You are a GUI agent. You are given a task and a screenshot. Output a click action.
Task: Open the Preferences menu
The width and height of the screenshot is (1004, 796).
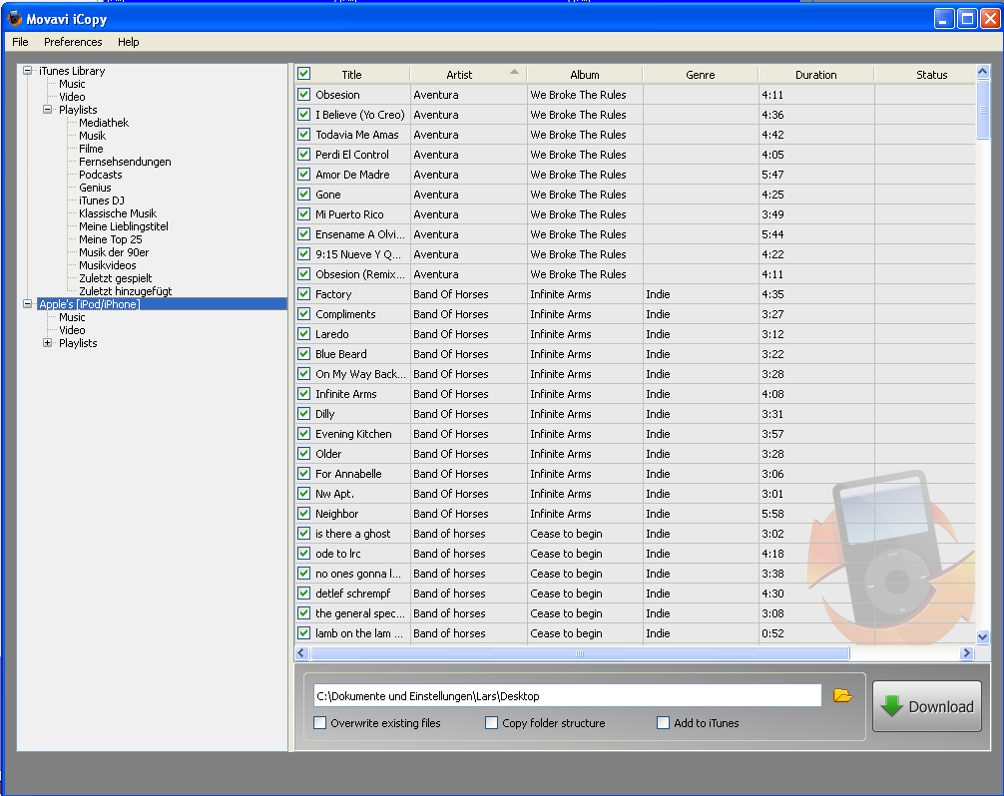pyautogui.click(x=73, y=42)
